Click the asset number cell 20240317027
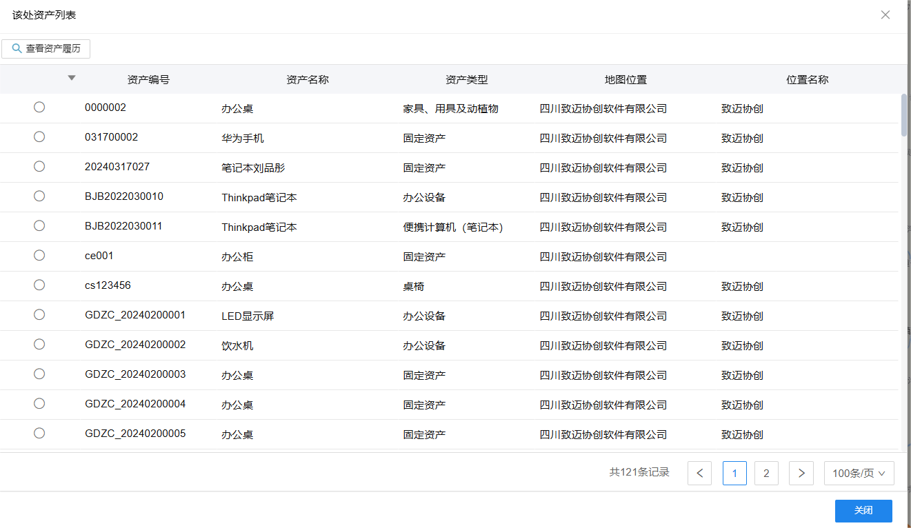Screen dimensions: 911x528 pyautogui.click(x=117, y=167)
